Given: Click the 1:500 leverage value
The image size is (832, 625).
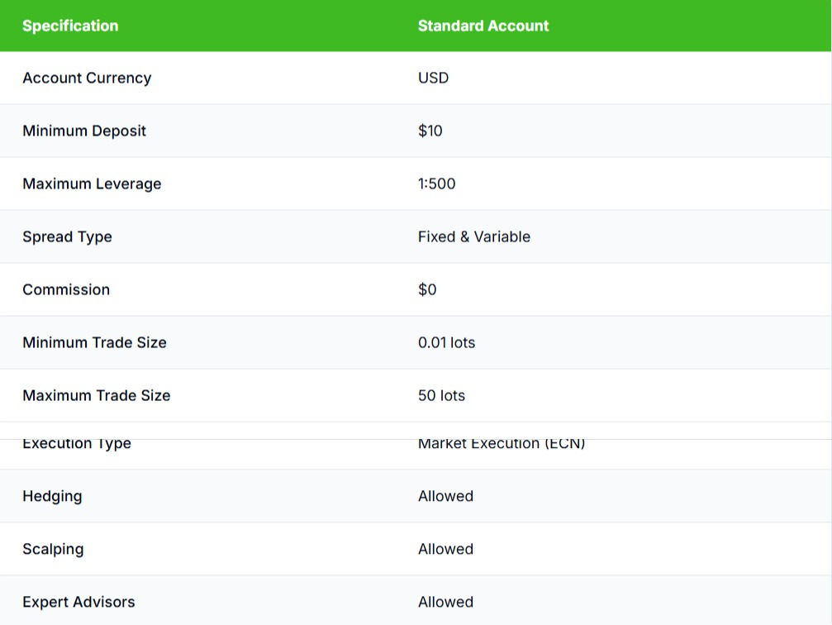Looking at the screenshot, I should click(436, 184).
